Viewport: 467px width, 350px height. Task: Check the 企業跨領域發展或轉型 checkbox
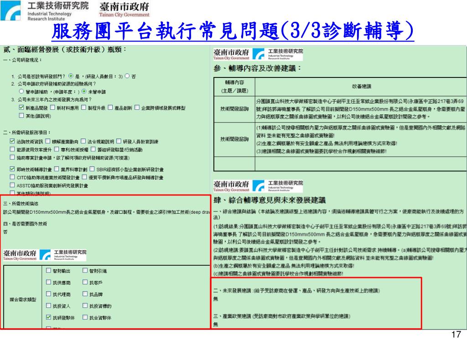[x=137, y=108]
